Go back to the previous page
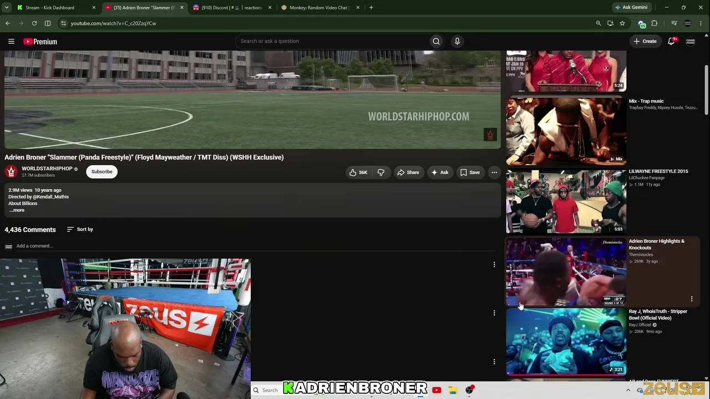The width and height of the screenshot is (710, 399). coord(8,23)
